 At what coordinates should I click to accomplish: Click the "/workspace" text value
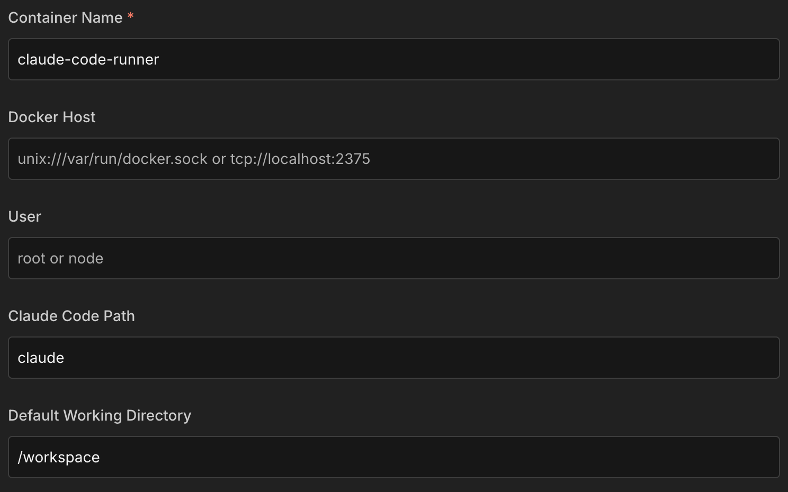pos(59,458)
